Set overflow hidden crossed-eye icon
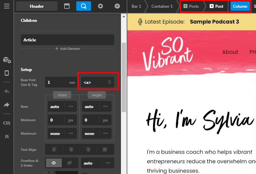This screenshot has height=174, width=256. [70, 163]
